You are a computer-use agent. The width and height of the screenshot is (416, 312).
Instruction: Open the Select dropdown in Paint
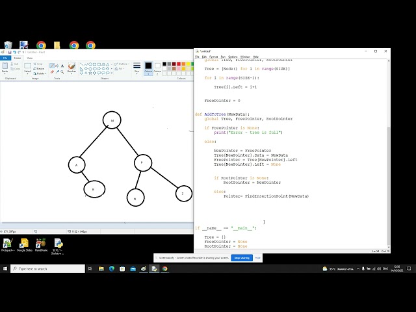tap(27, 73)
